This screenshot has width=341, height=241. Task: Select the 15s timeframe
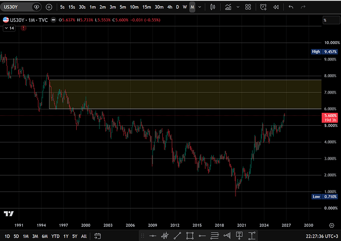pyautogui.click(x=72, y=7)
